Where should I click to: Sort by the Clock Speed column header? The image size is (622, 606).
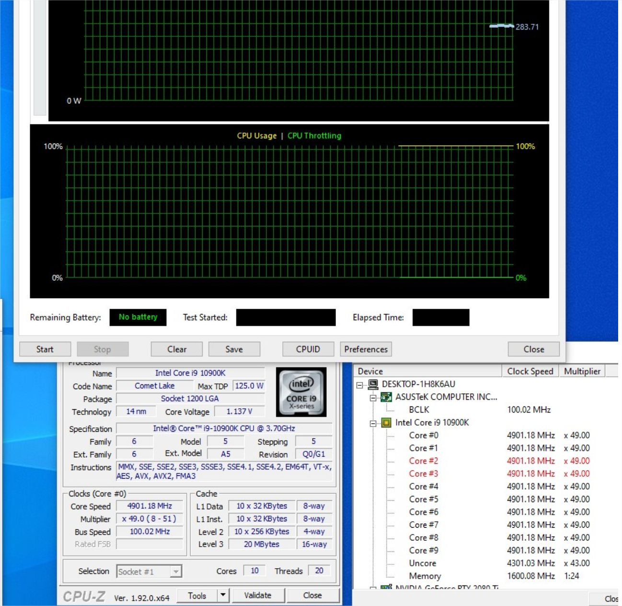pyautogui.click(x=530, y=371)
